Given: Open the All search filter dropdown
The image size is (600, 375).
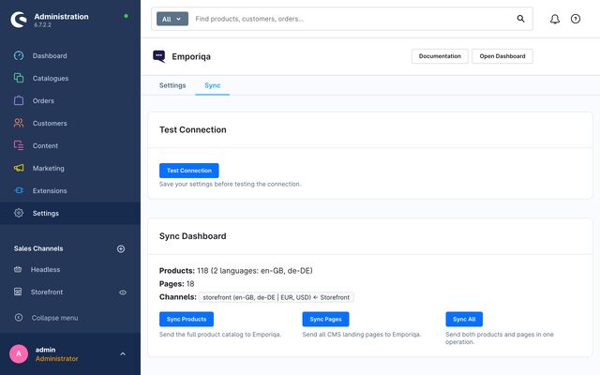Looking at the screenshot, I should pyautogui.click(x=172, y=19).
